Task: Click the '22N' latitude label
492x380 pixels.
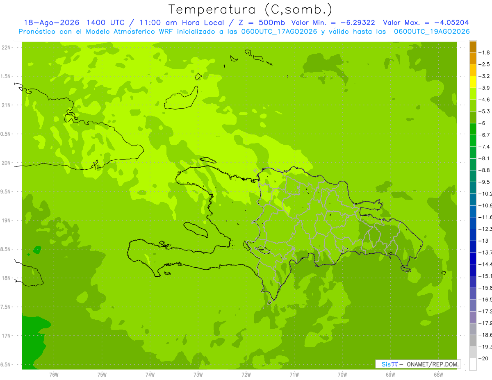Action: pyautogui.click(x=6, y=48)
